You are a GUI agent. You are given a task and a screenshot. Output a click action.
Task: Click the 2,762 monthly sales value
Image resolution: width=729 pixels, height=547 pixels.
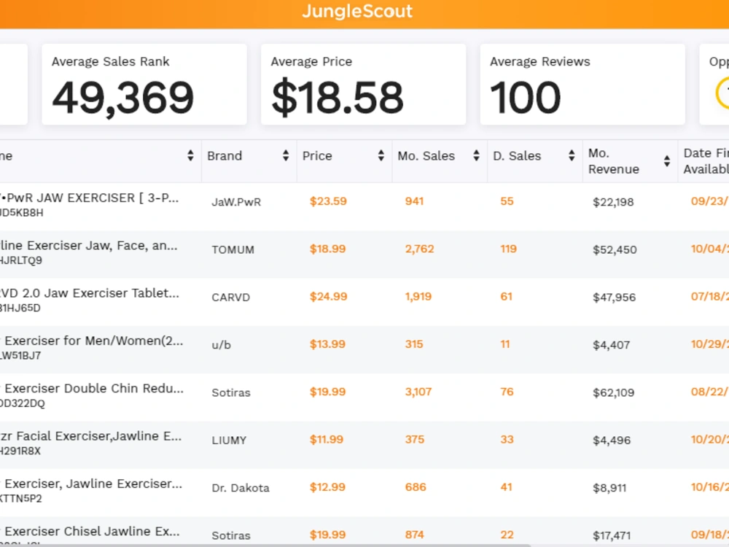pos(419,249)
